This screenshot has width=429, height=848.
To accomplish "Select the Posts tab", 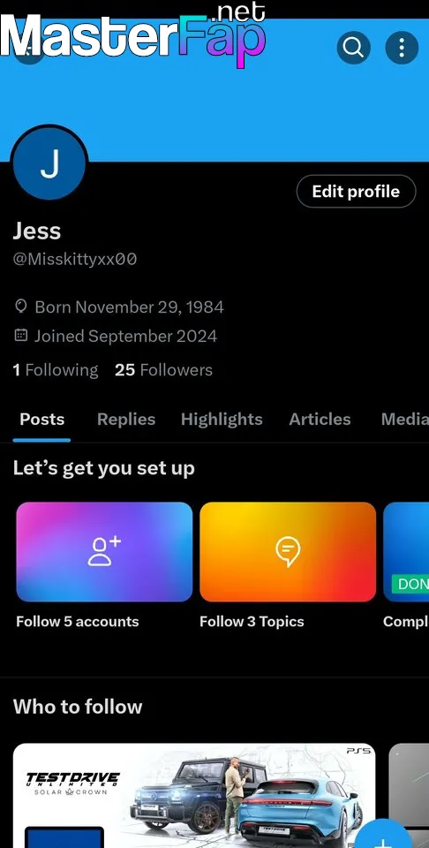I will click(42, 420).
